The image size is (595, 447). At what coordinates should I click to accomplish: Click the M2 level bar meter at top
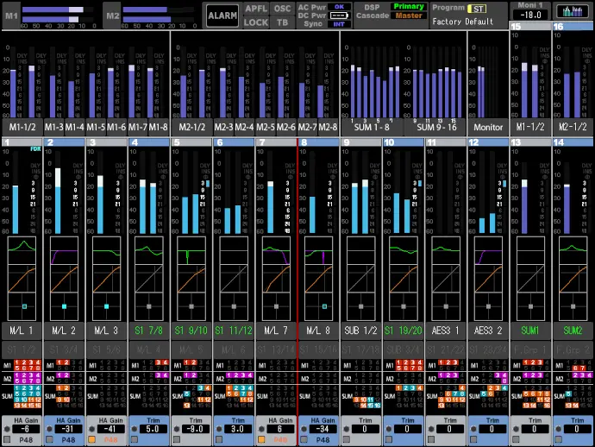(159, 15)
